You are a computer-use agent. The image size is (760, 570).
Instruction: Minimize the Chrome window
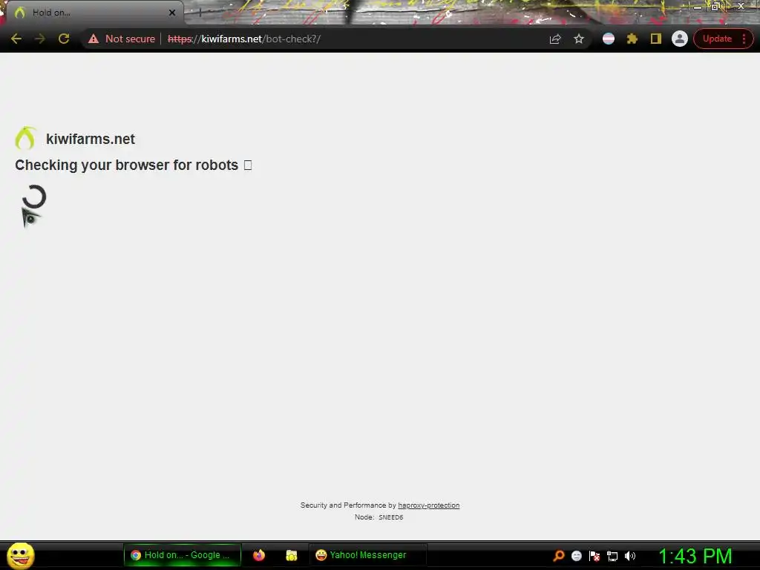pyautogui.click(x=697, y=7)
